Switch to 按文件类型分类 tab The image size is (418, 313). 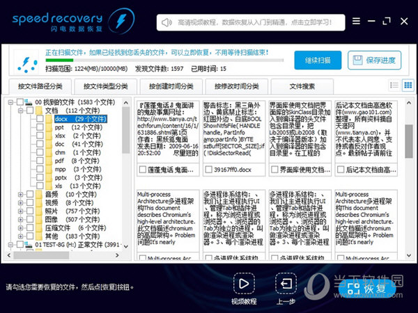[105, 86]
